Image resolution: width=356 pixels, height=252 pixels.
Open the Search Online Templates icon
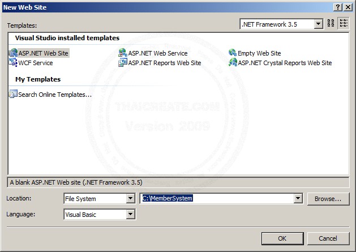pos(13,94)
